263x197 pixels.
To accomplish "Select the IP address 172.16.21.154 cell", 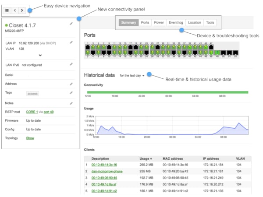I will [213, 165].
